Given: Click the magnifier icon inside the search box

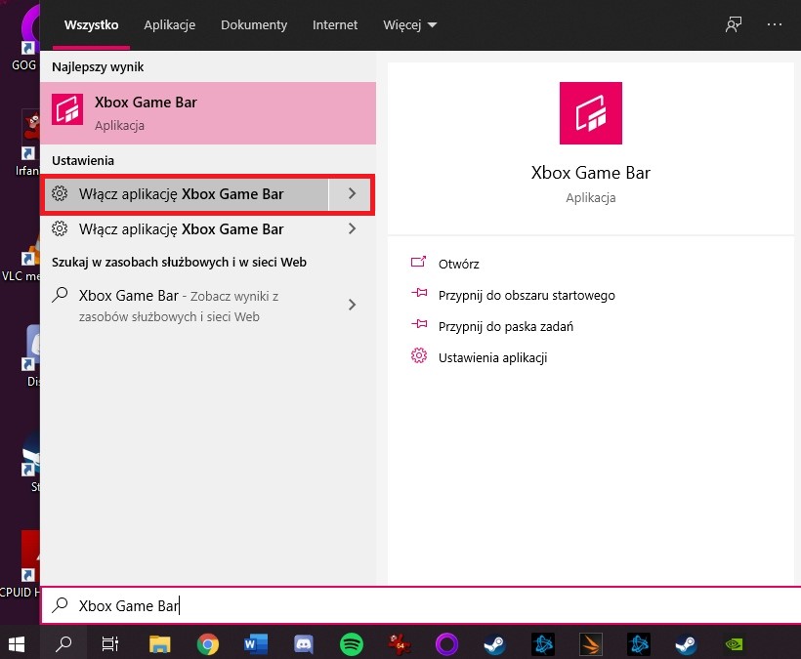Looking at the screenshot, I should click(61, 605).
